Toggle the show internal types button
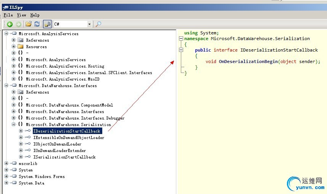 tap(47, 24)
